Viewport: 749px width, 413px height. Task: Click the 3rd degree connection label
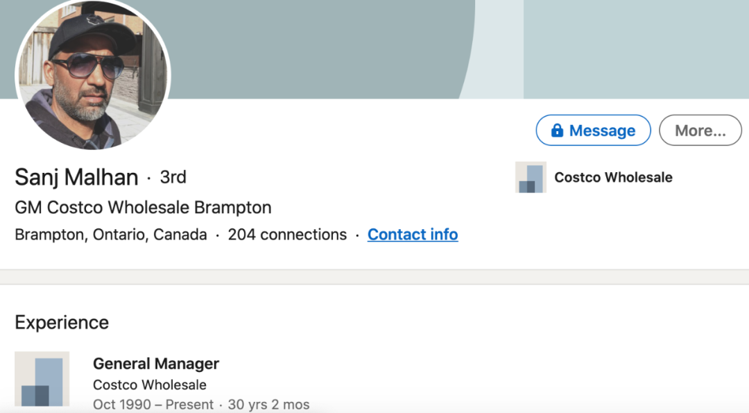click(x=173, y=177)
